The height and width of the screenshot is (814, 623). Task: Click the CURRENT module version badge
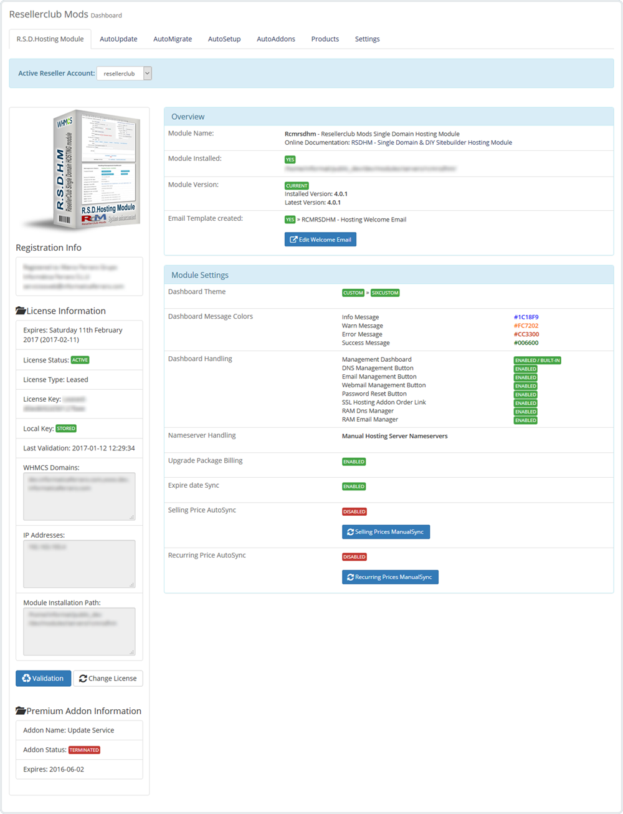pos(297,186)
